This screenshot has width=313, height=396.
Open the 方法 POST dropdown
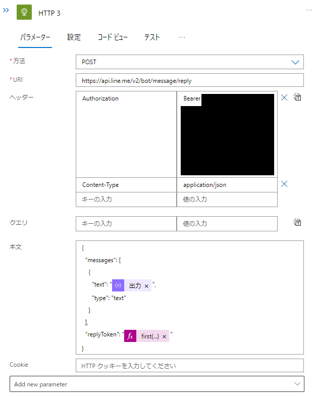(190, 62)
